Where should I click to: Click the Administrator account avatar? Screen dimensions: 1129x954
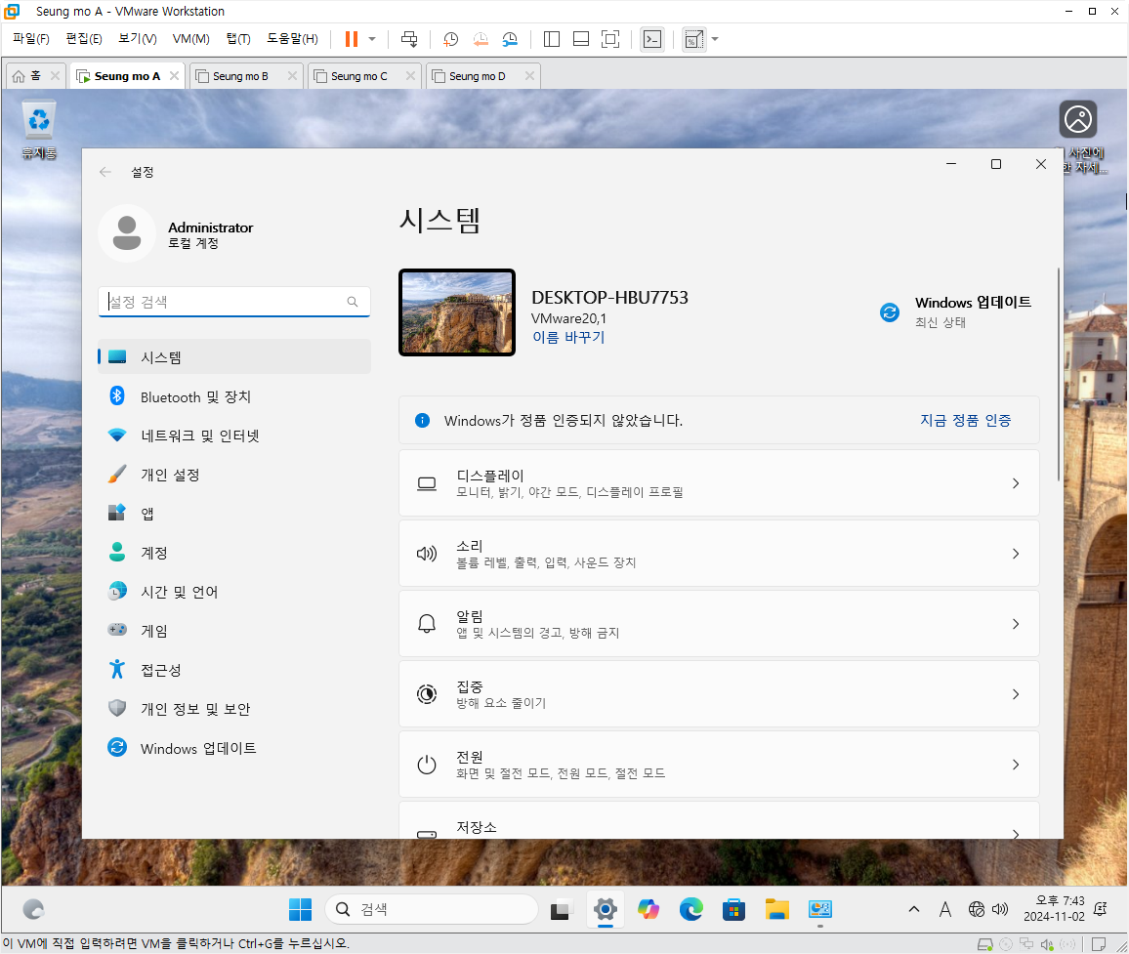[x=127, y=233]
